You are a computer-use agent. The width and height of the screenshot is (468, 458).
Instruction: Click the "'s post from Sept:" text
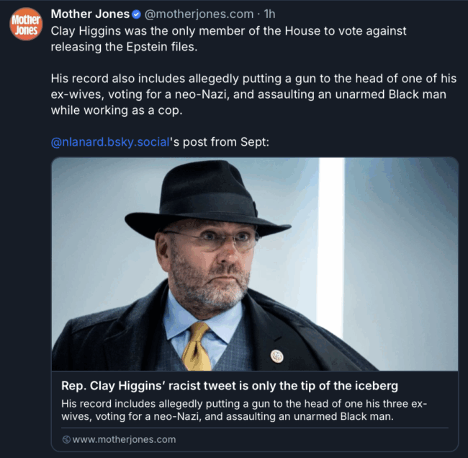pyautogui.click(x=220, y=142)
